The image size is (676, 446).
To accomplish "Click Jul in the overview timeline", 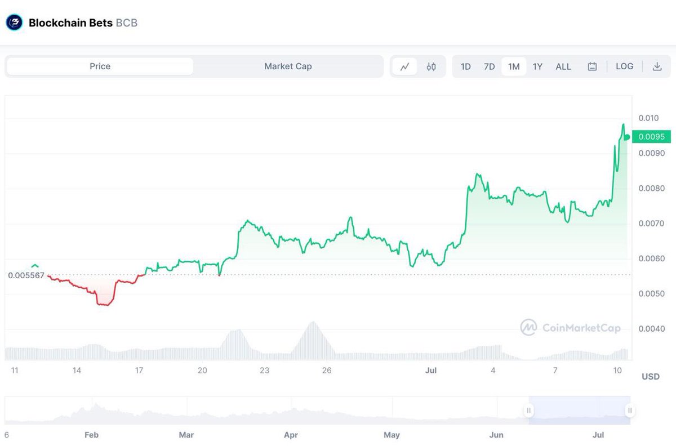I will click(x=599, y=435).
